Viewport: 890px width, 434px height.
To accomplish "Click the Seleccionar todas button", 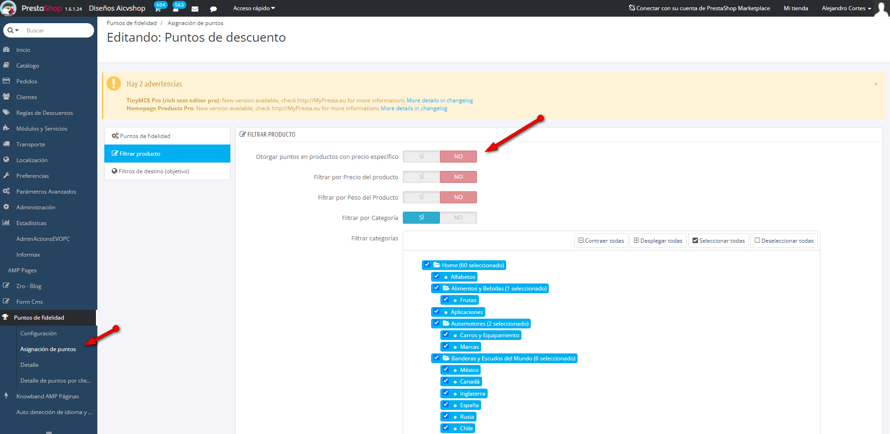I will [x=718, y=241].
